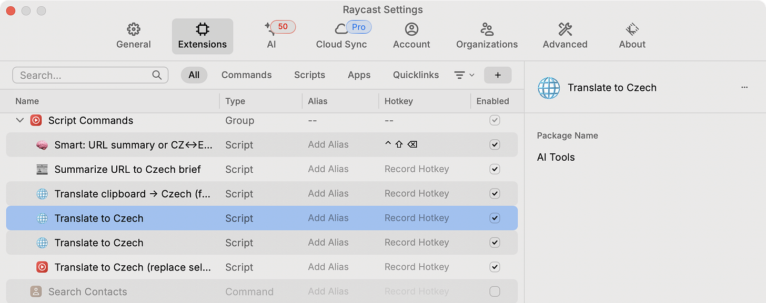The width and height of the screenshot is (766, 303).
Task: Add Alias for Translate clipboard → Czech
Action: [328, 193]
